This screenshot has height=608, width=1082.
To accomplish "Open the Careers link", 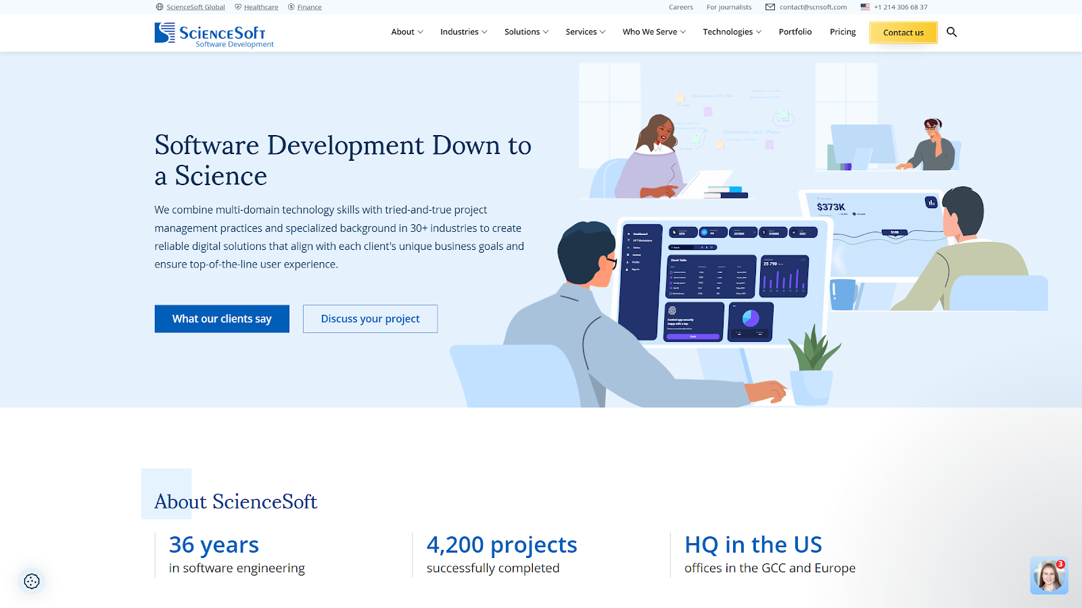I will point(681,7).
